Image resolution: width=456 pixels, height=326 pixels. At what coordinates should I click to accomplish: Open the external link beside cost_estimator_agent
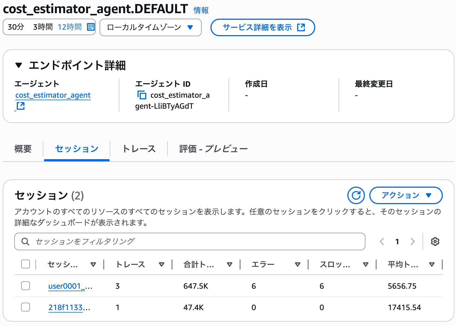click(20, 106)
